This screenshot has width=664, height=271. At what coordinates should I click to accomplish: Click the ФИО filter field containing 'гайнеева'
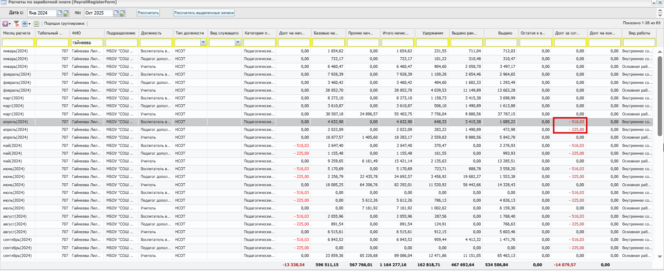pos(87,43)
